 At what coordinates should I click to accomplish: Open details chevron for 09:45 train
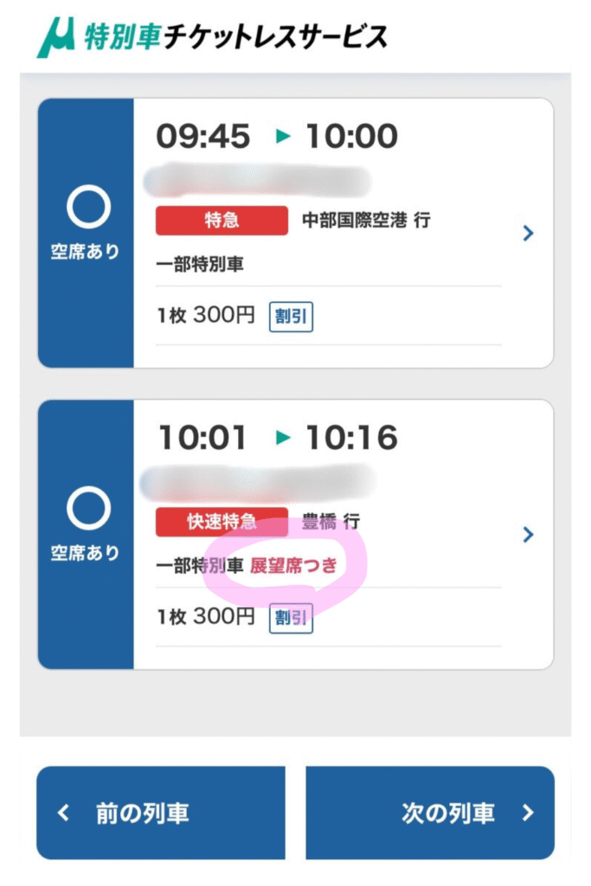click(x=529, y=233)
